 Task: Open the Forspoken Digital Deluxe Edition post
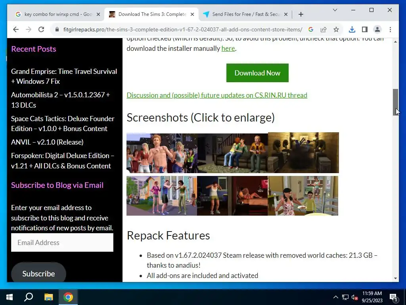pos(63,161)
